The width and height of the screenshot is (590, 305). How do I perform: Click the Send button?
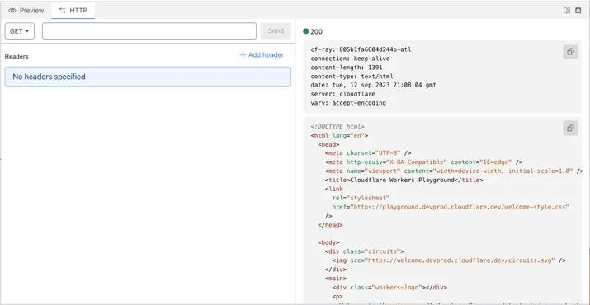[276, 31]
